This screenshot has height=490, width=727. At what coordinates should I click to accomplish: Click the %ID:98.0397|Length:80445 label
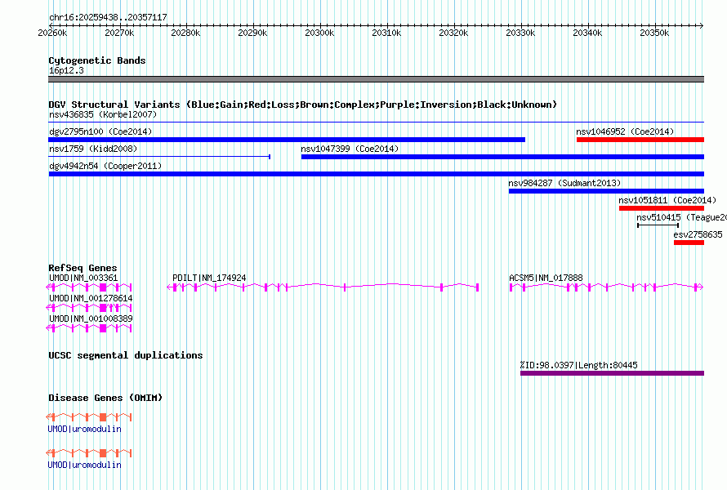click(x=578, y=365)
